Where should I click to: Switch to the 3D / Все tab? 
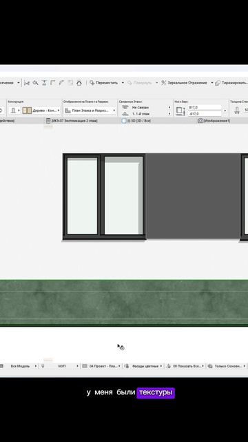point(136,121)
